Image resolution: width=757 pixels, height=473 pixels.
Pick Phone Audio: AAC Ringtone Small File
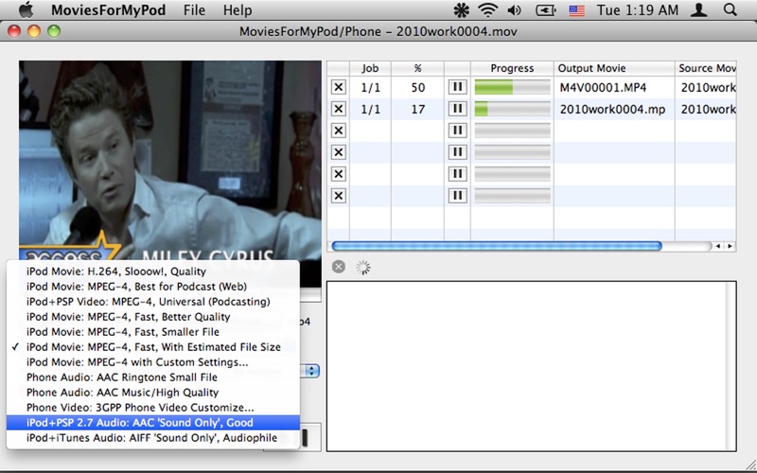[122, 377]
